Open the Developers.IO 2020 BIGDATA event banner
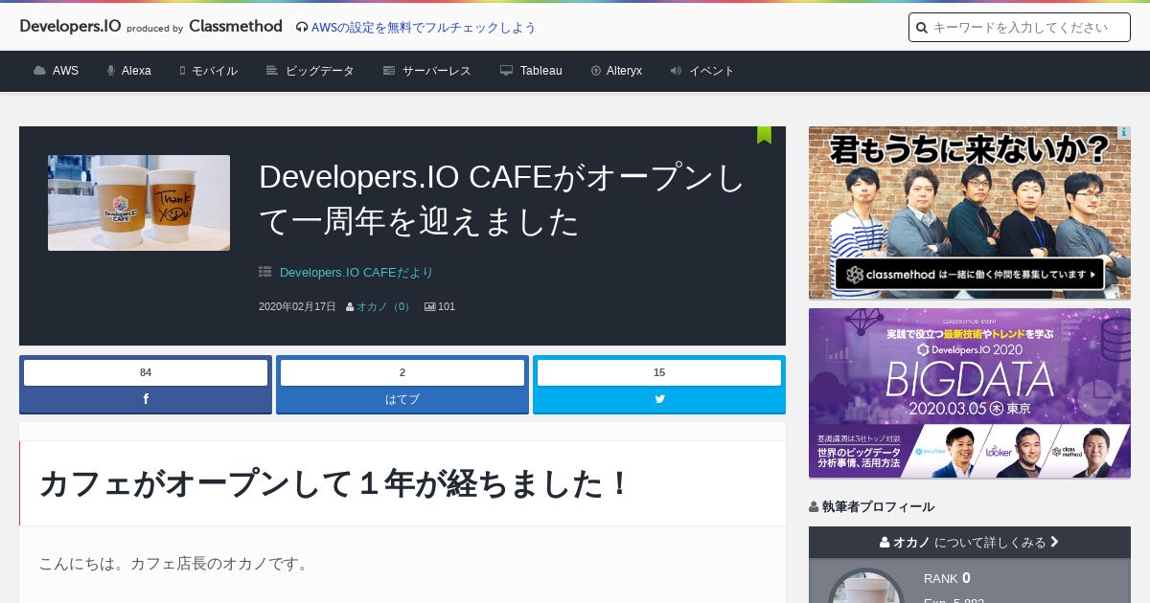This screenshot has height=603, width=1150. [970, 393]
